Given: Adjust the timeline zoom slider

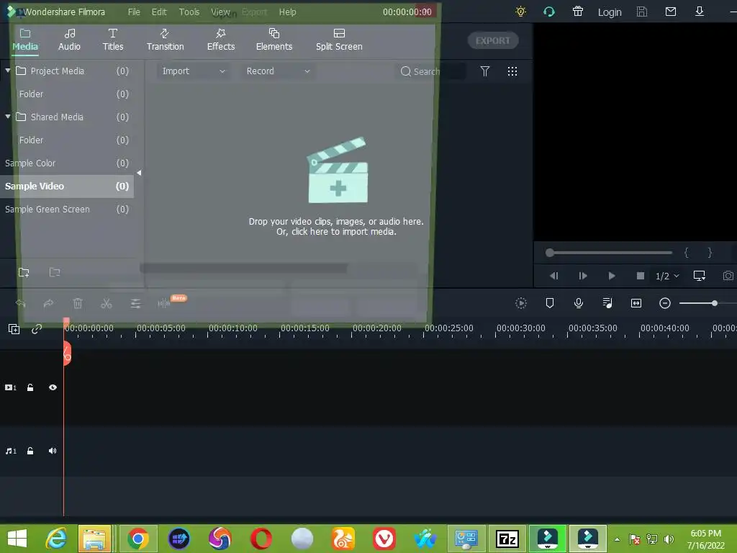Looking at the screenshot, I should click(714, 303).
